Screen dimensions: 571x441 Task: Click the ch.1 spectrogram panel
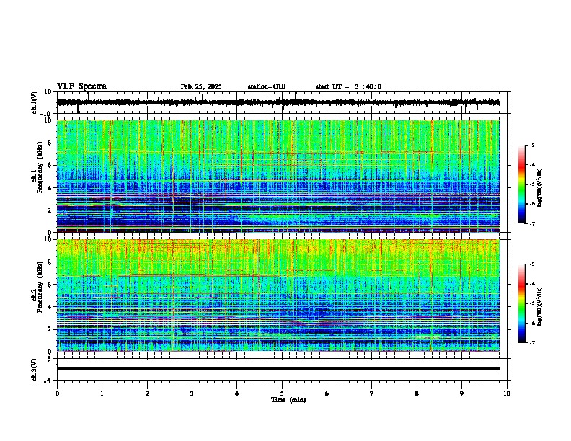pyautogui.click(x=278, y=176)
